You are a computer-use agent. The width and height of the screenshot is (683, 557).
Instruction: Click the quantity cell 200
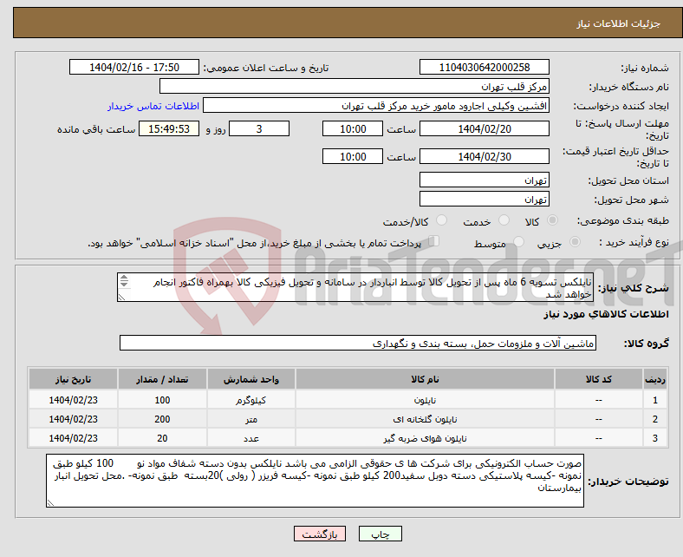[x=162, y=419]
